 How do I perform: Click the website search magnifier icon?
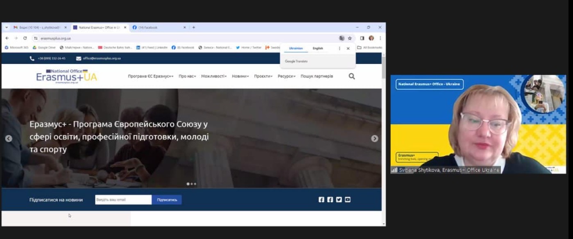coord(352,76)
